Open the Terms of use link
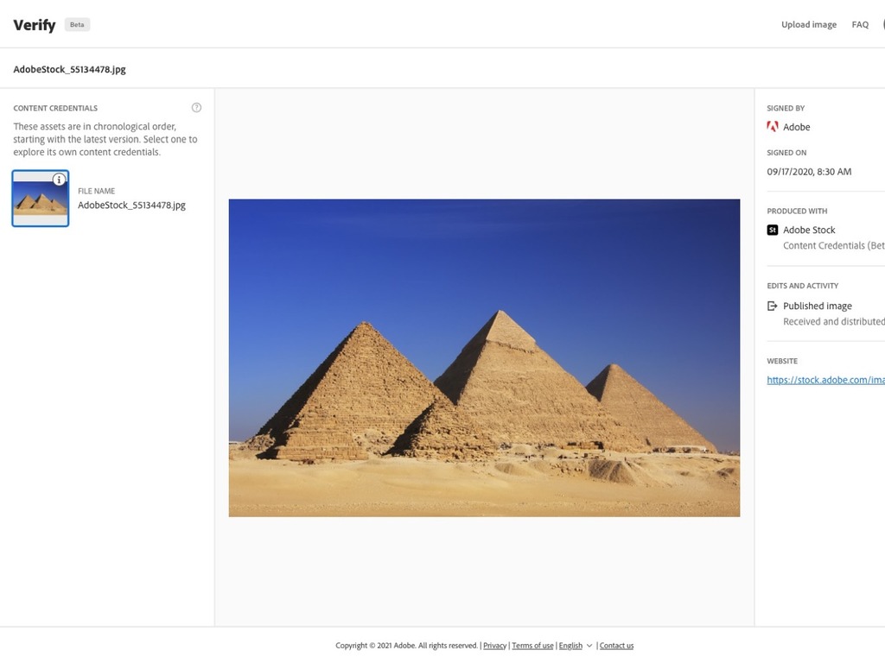The height and width of the screenshot is (663, 885). tap(532, 646)
